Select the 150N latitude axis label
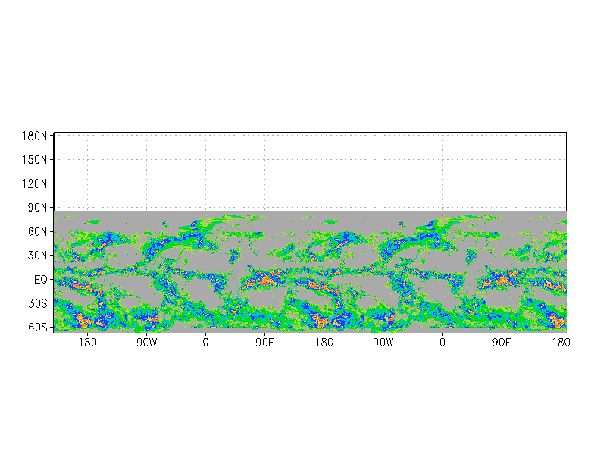This screenshot has width=594, height=464. pyautogui.click(x=35, y=160)
